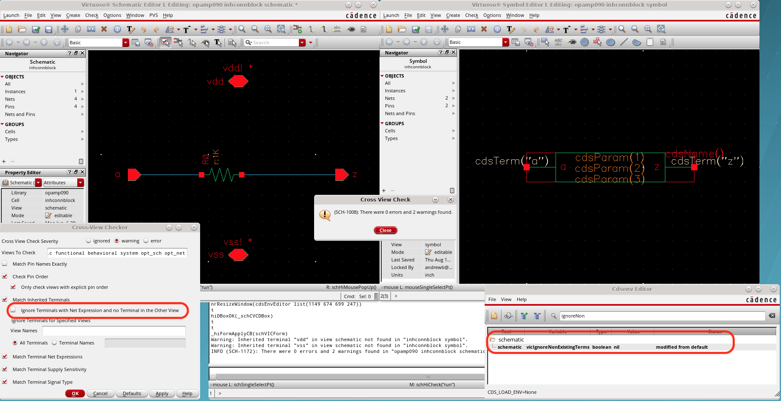Click the ignoreNon search field in Cdsenv Editor
Screen dimensions: 781x401
[x=662, y=316]
